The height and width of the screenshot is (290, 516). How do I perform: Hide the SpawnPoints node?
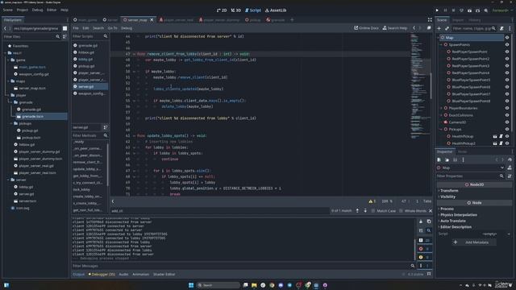click(x=507, y=45)
